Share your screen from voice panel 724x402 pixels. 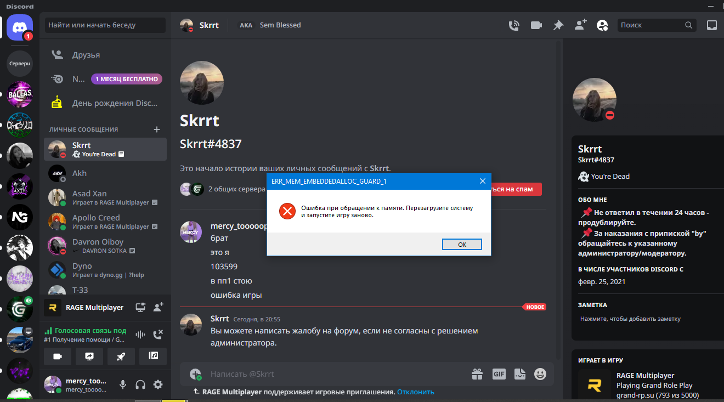pos(89,356)
